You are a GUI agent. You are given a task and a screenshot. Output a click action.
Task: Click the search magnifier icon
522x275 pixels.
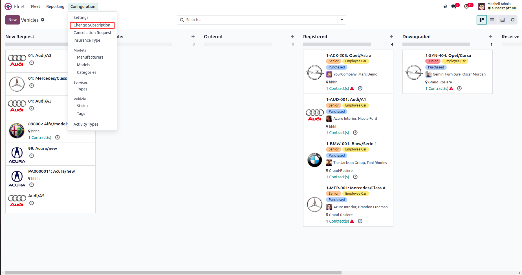[182, 20]
